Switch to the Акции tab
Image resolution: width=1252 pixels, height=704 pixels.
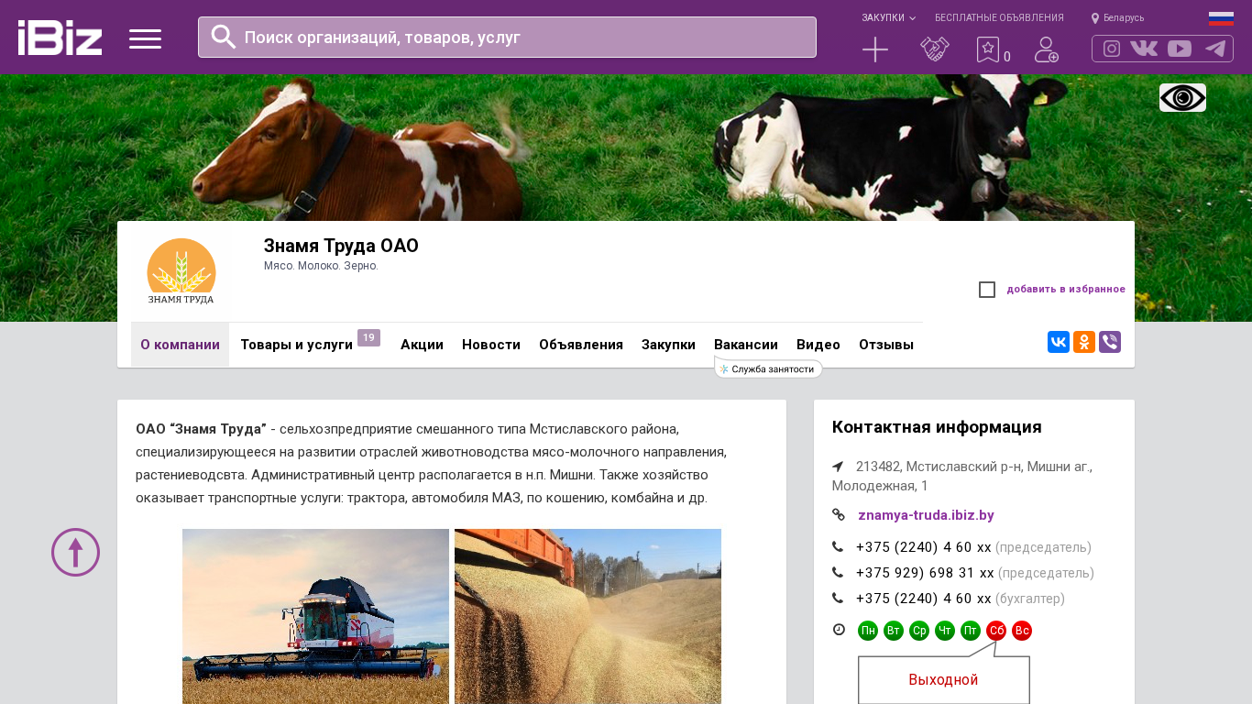[422, 345]
